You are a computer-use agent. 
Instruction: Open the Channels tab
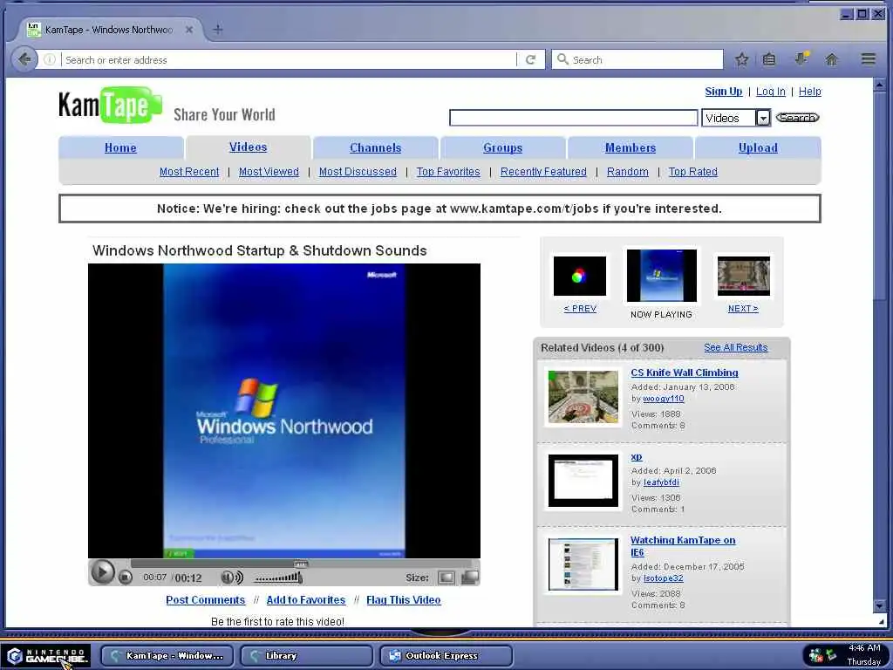pos(375,147)
